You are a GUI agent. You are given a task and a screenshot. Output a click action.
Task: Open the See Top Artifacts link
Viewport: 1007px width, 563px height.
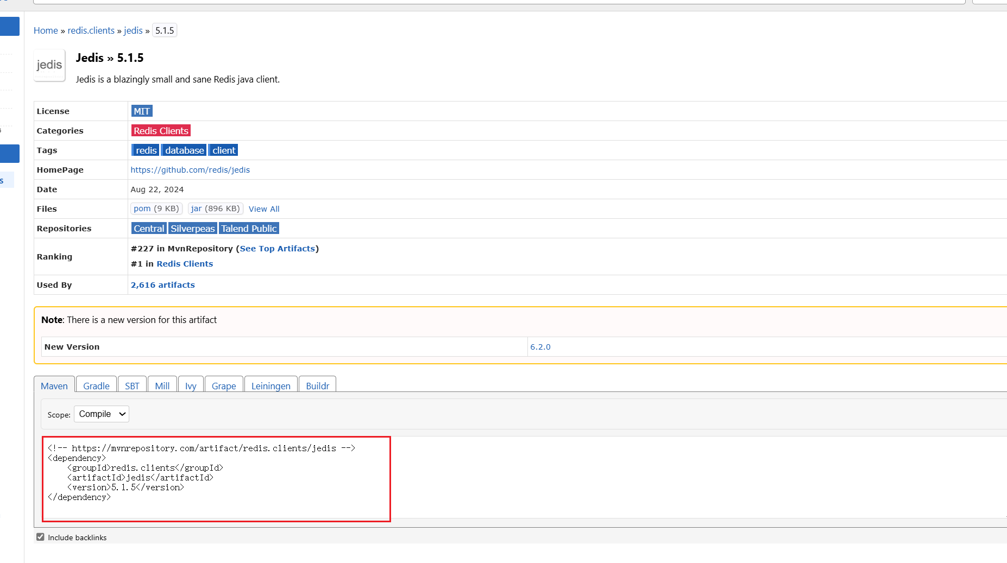[278, 249]
